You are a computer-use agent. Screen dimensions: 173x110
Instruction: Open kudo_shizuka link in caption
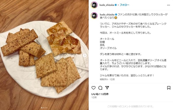coord(107,14)
